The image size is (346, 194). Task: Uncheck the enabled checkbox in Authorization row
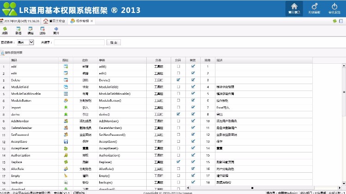[x=193, y=155]
